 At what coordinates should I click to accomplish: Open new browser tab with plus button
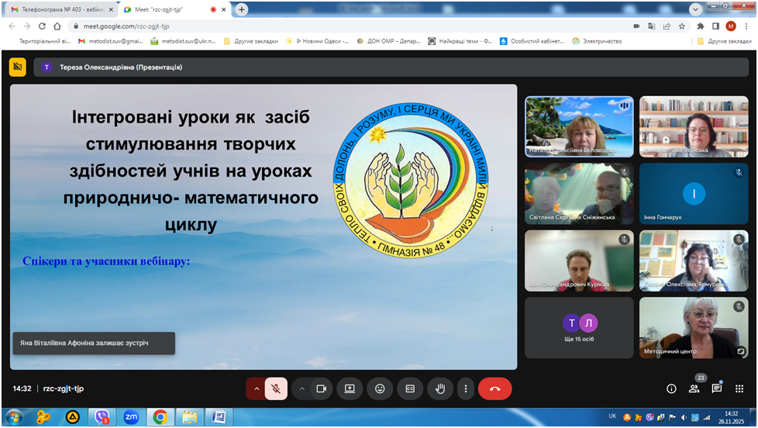coord(242,9)
